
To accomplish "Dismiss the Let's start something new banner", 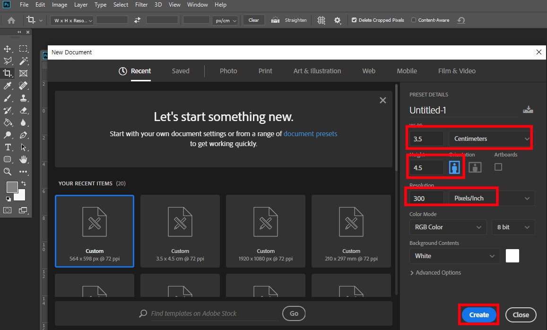I will 382,100.
